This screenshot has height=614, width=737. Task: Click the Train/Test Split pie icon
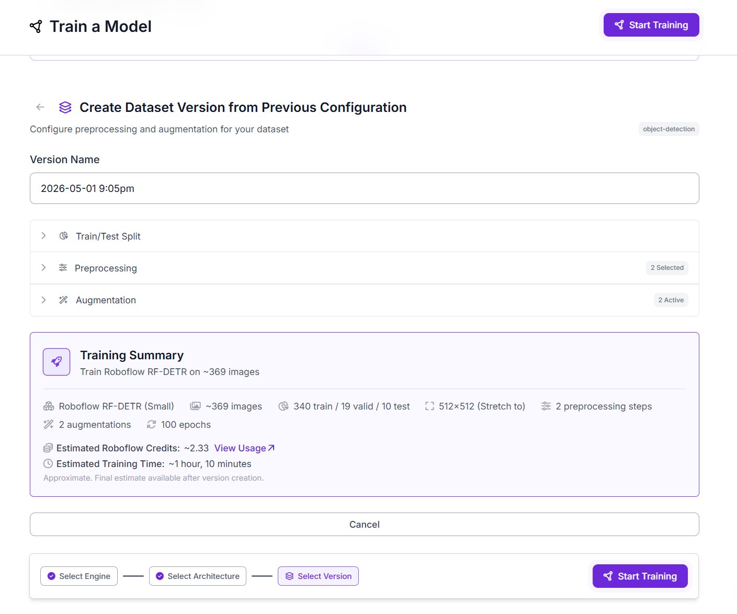click(64, 236)
